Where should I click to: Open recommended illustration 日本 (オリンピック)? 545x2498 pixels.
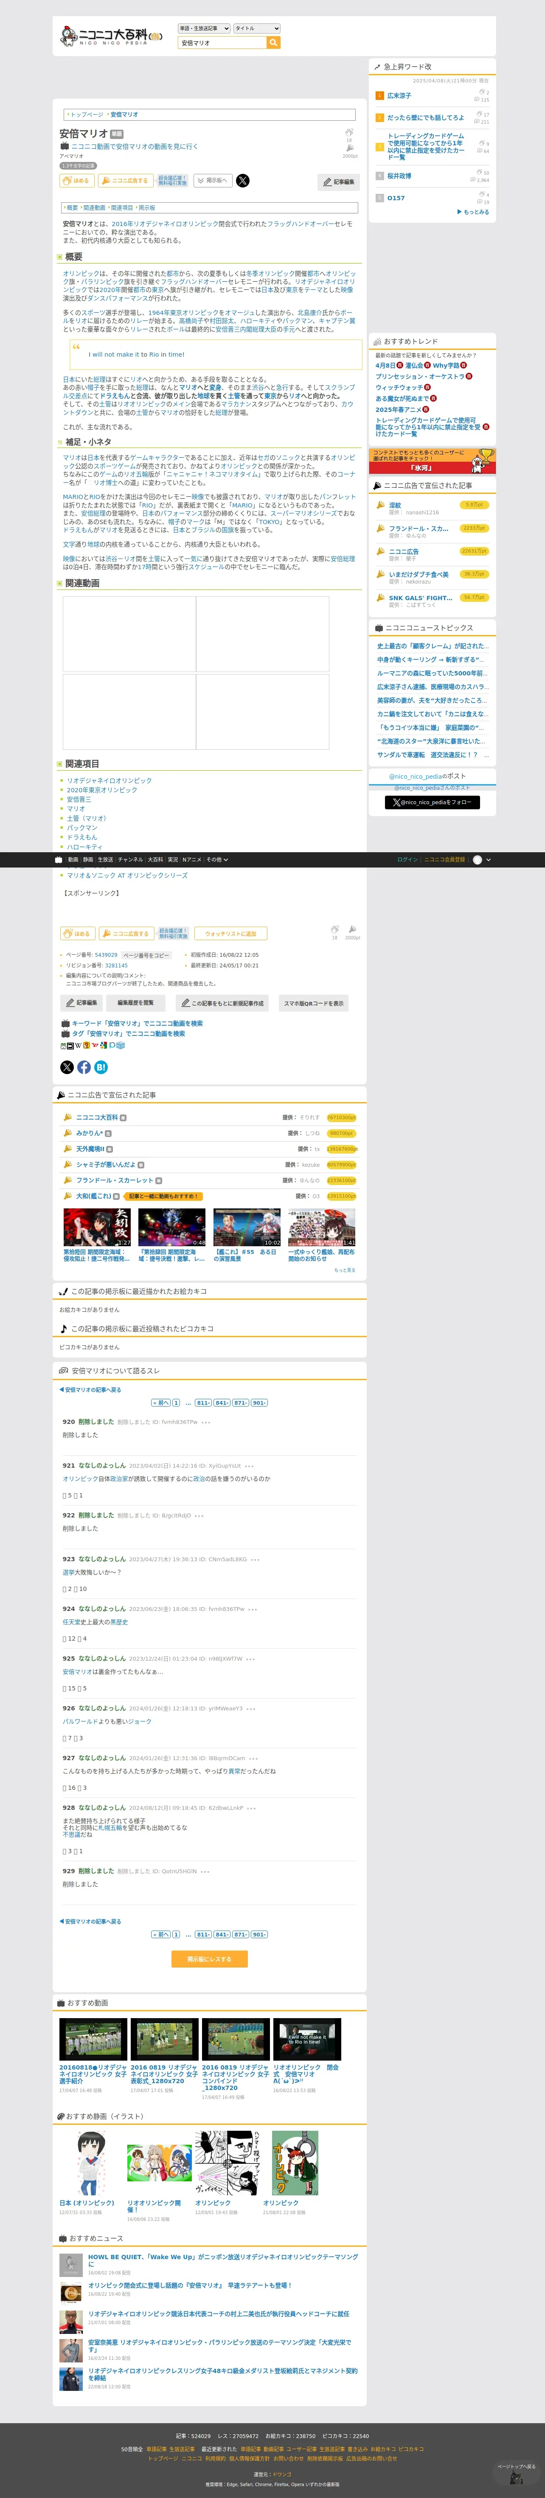pos(87,2203)
